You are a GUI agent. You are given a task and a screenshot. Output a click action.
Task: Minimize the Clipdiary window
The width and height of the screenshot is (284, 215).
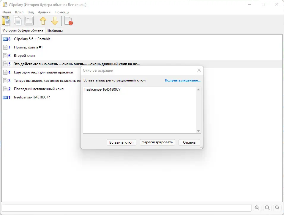pos(250,4)
